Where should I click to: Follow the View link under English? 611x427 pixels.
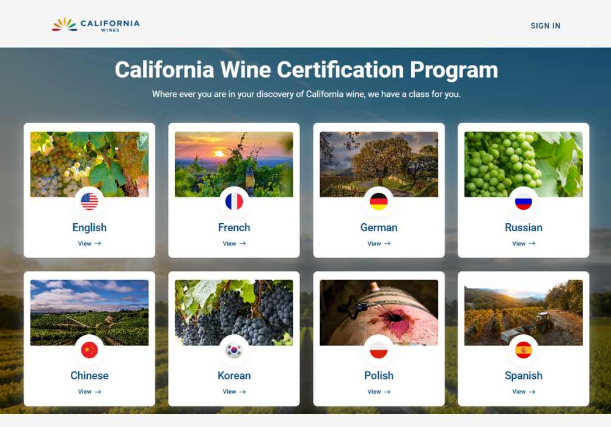point(89,243)
